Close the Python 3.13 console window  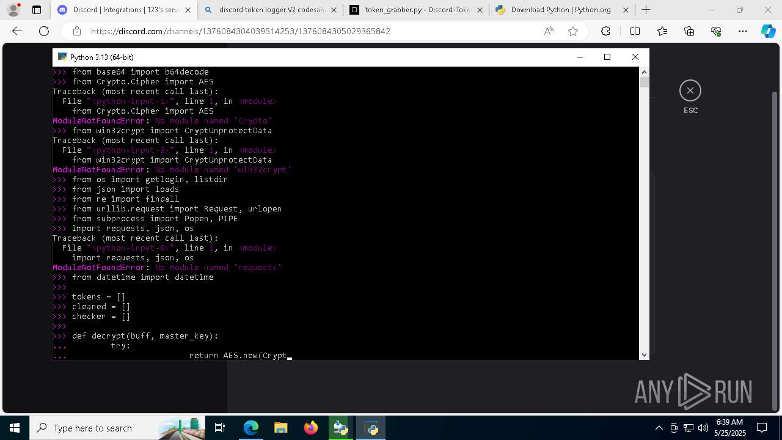pos(635,57)
